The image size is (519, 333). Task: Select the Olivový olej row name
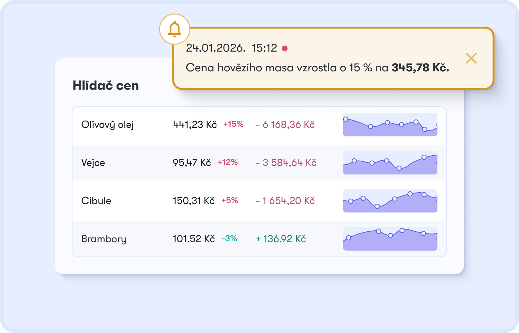click(x=107, y=125)
